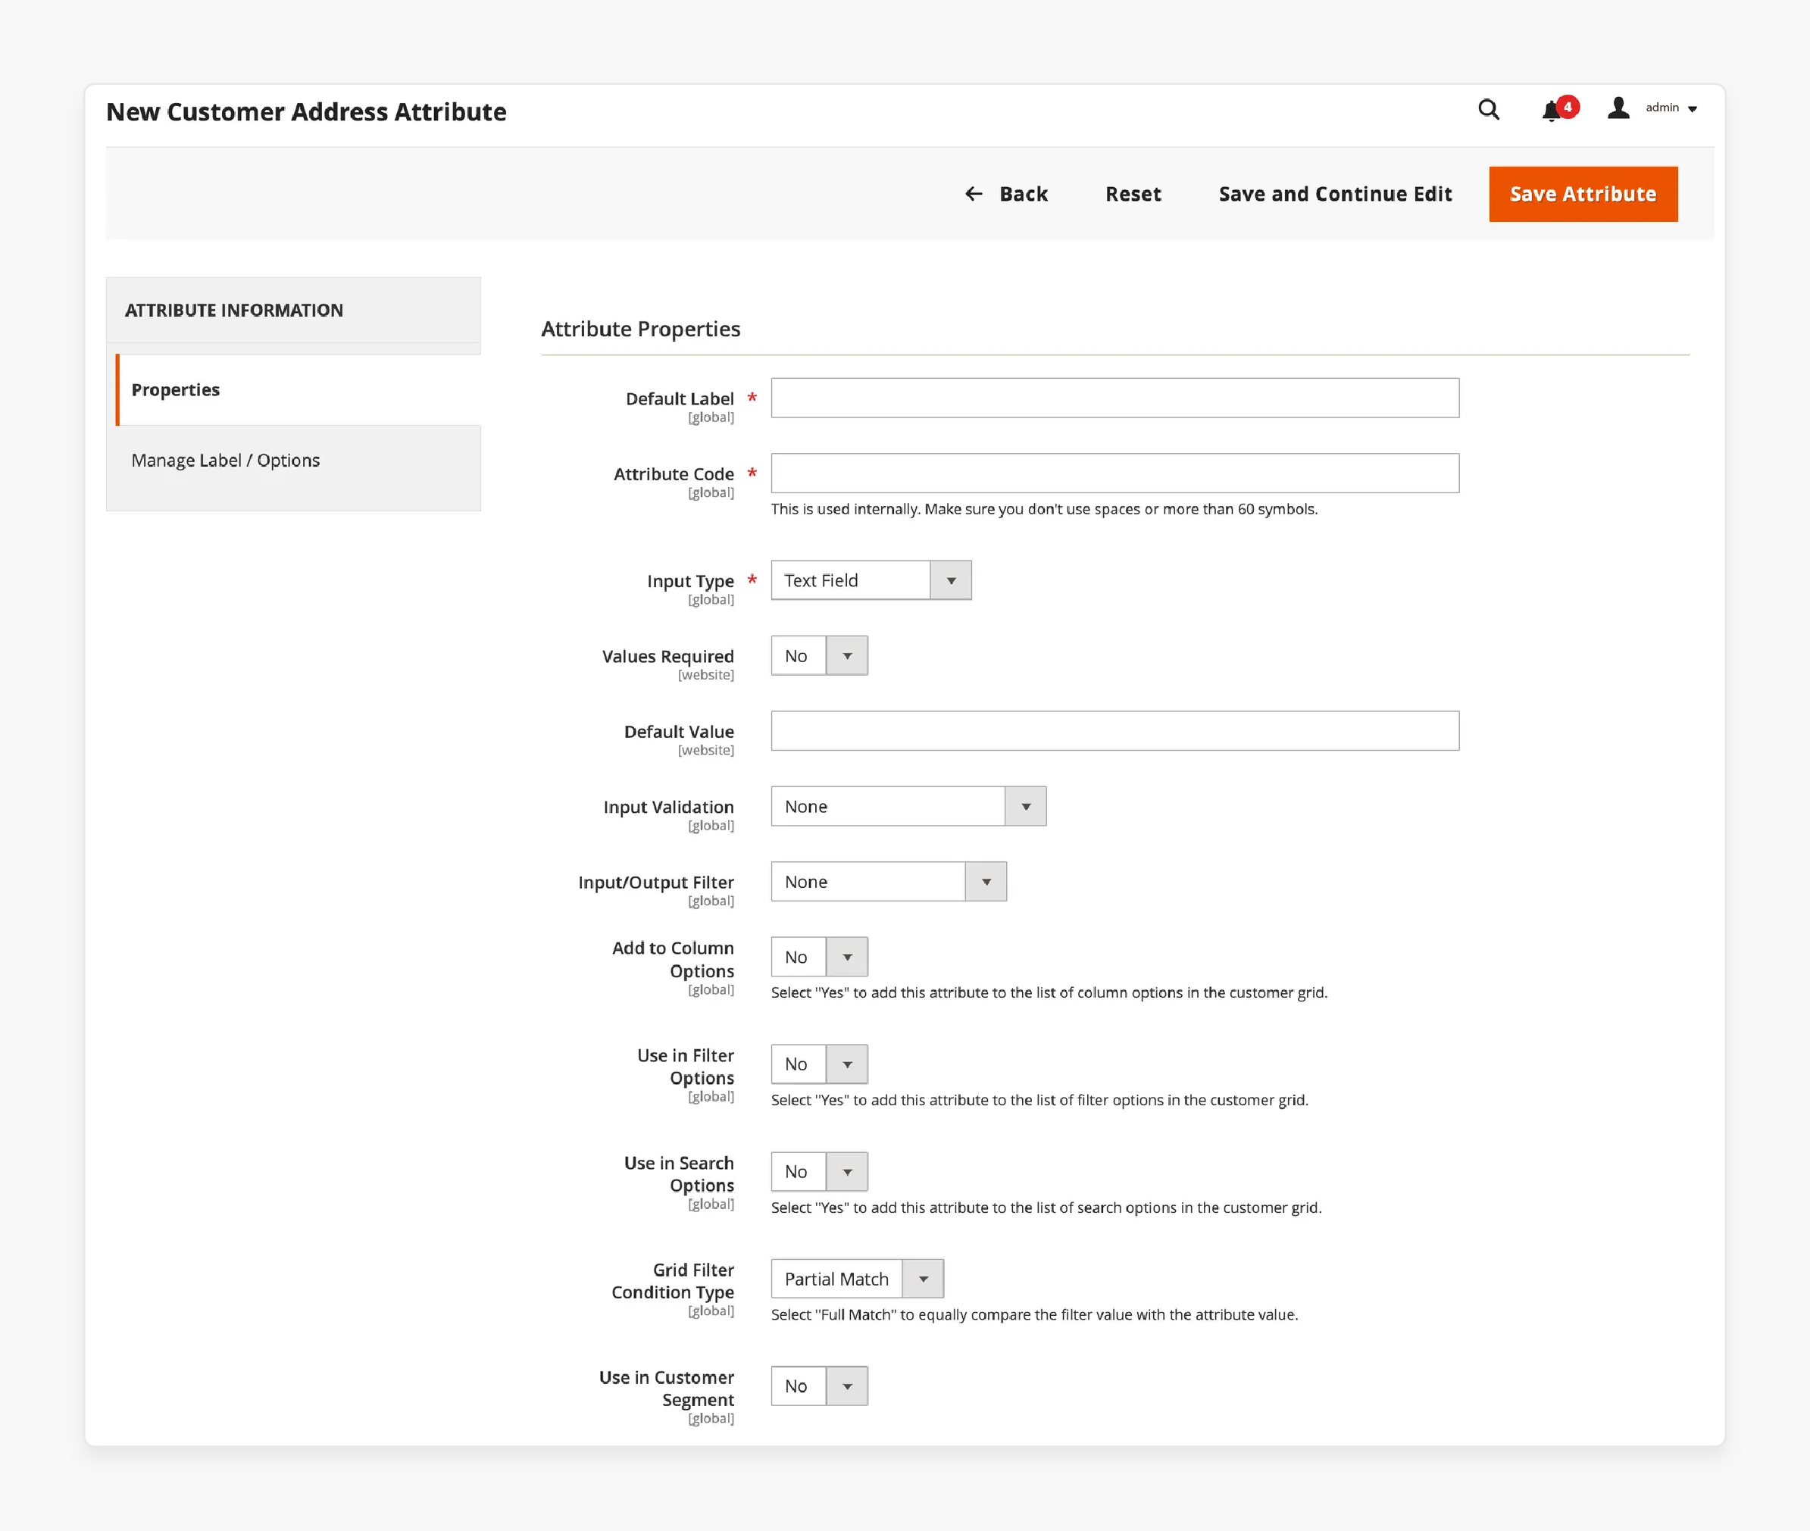Open the Use in Customer Segment dropdown

818,1386
